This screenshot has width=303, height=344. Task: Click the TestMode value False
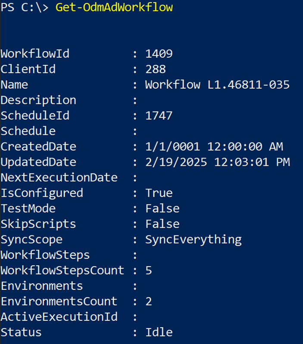[162, 208]
